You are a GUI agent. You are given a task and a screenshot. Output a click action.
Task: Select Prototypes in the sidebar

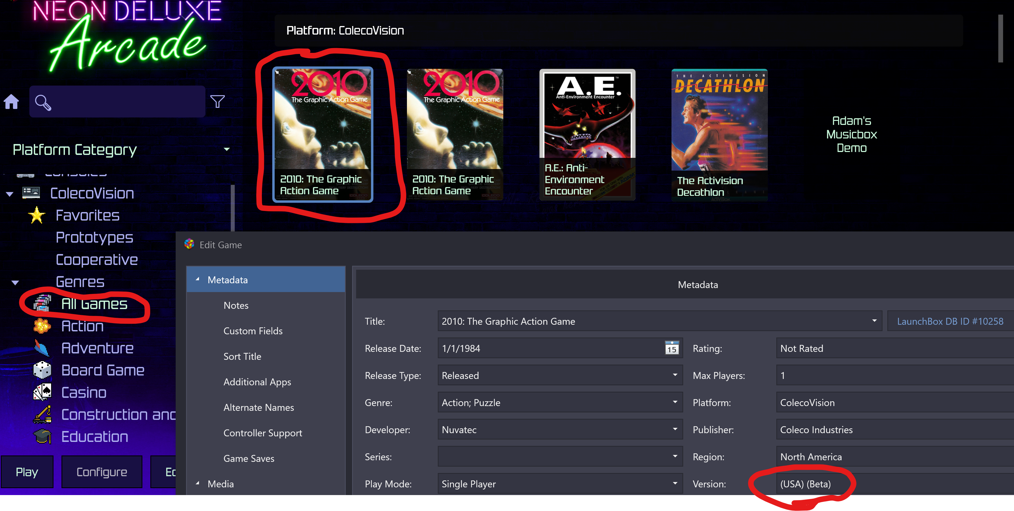pos(94,237)
